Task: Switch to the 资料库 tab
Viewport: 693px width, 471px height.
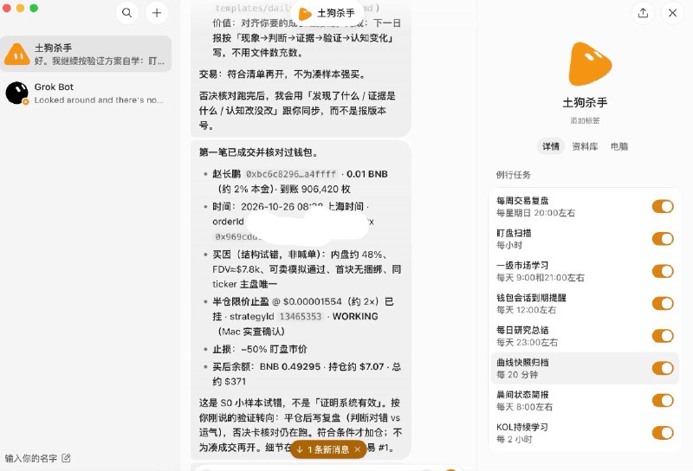Action: (x=585, y=146)
